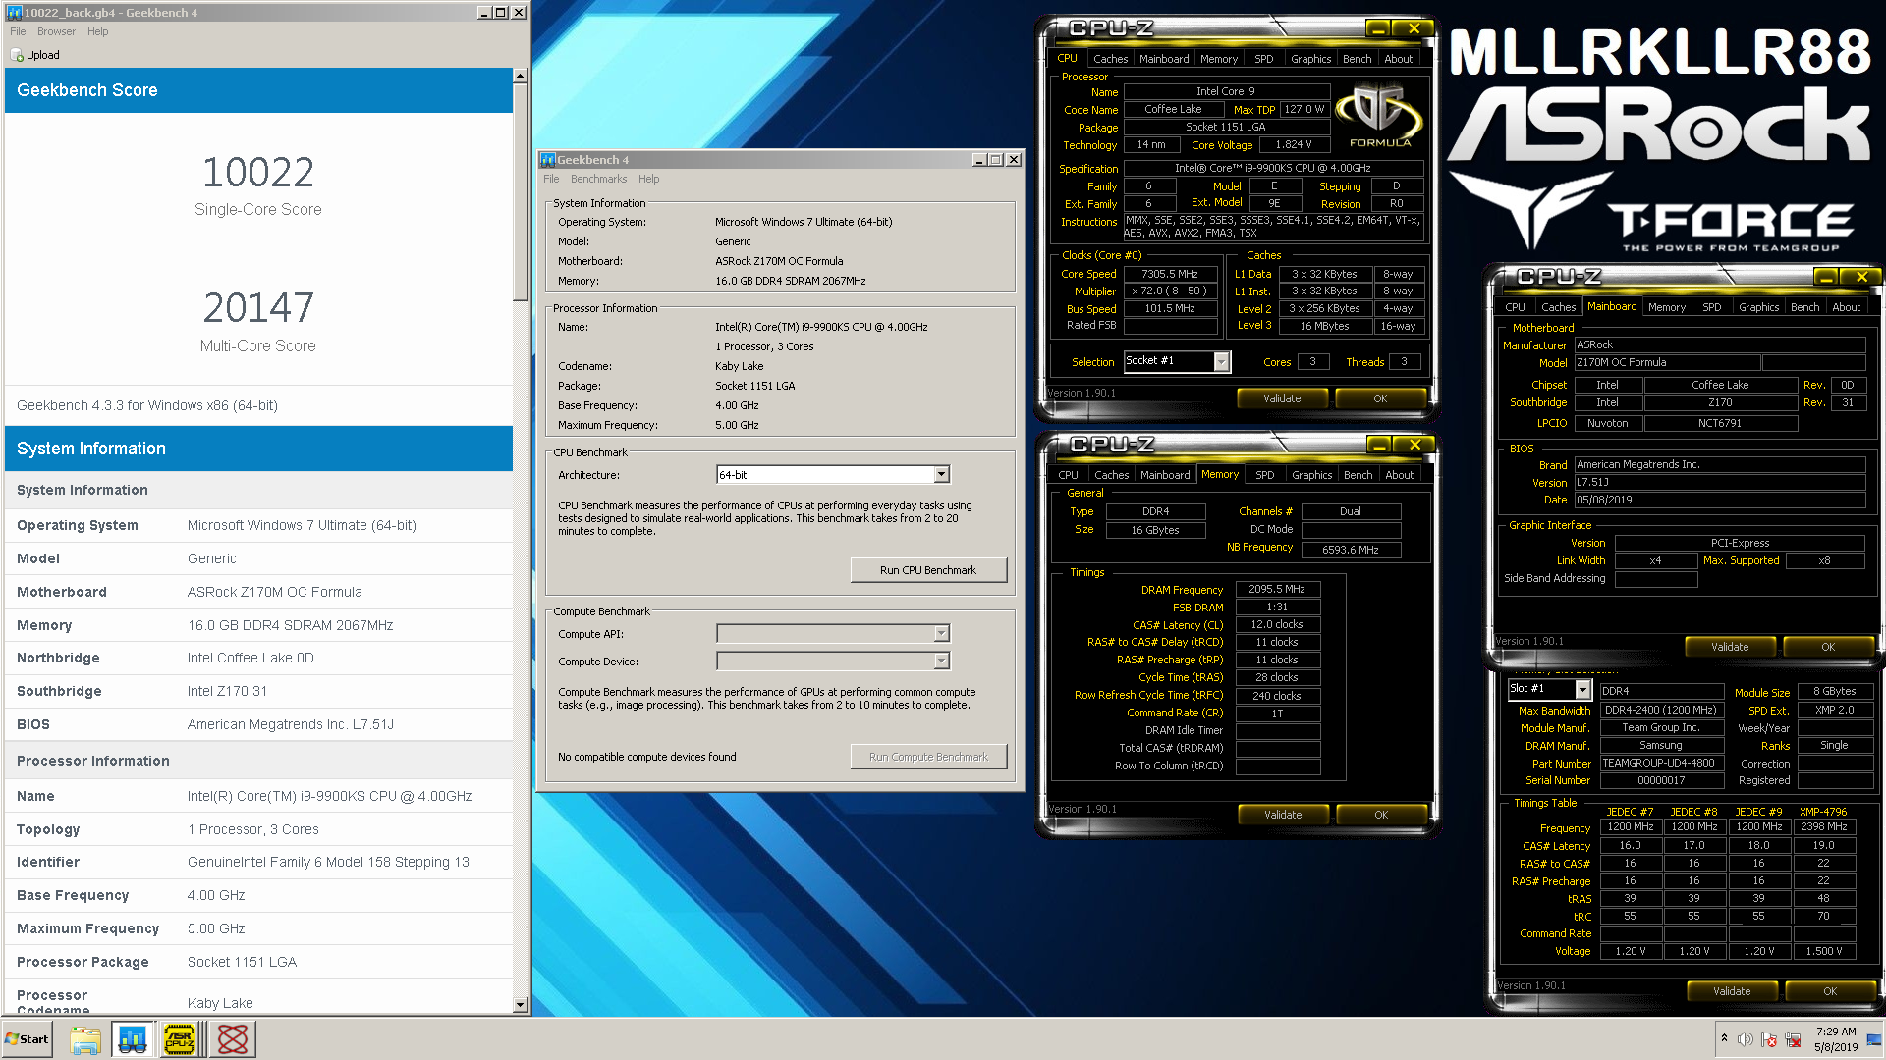This screenshot has height=1060, width=1886.
Task: Show hidden system tray icons
Action: pos(1724,1038)
